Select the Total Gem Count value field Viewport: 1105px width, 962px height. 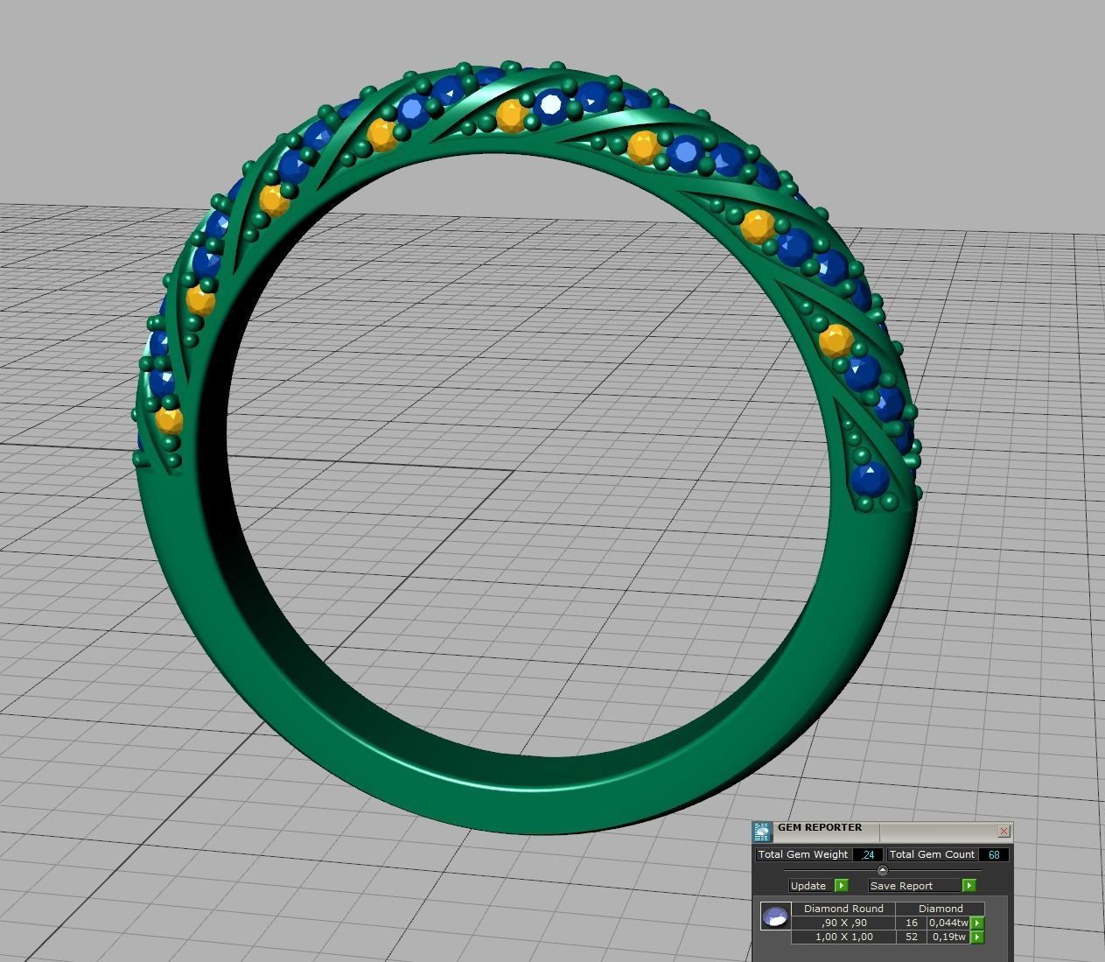click(x=994, y=854)
